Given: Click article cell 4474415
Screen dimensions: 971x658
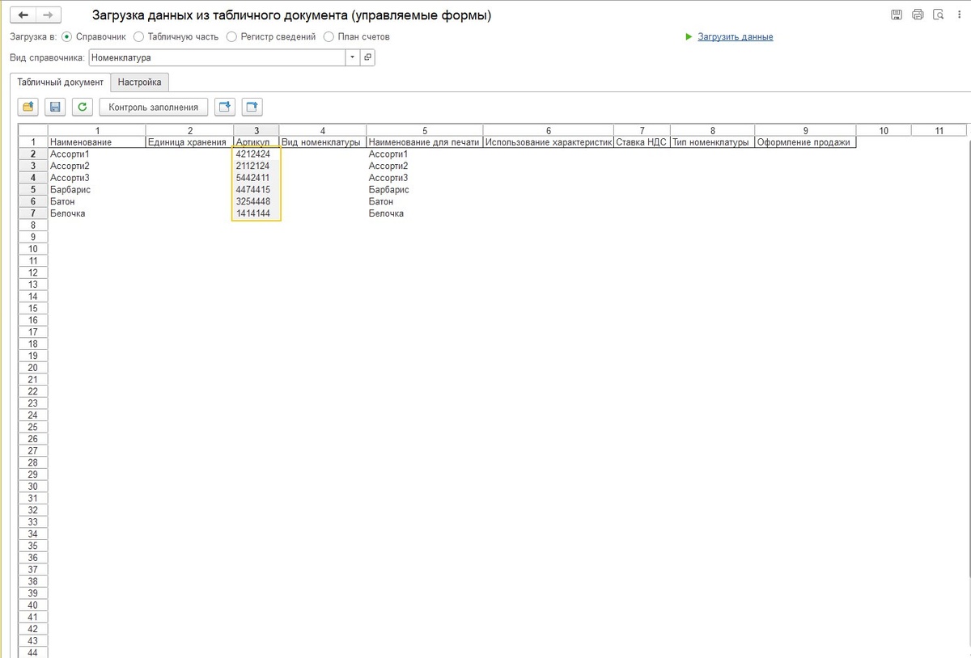Looking at the screenshot, I should point(257,190).
